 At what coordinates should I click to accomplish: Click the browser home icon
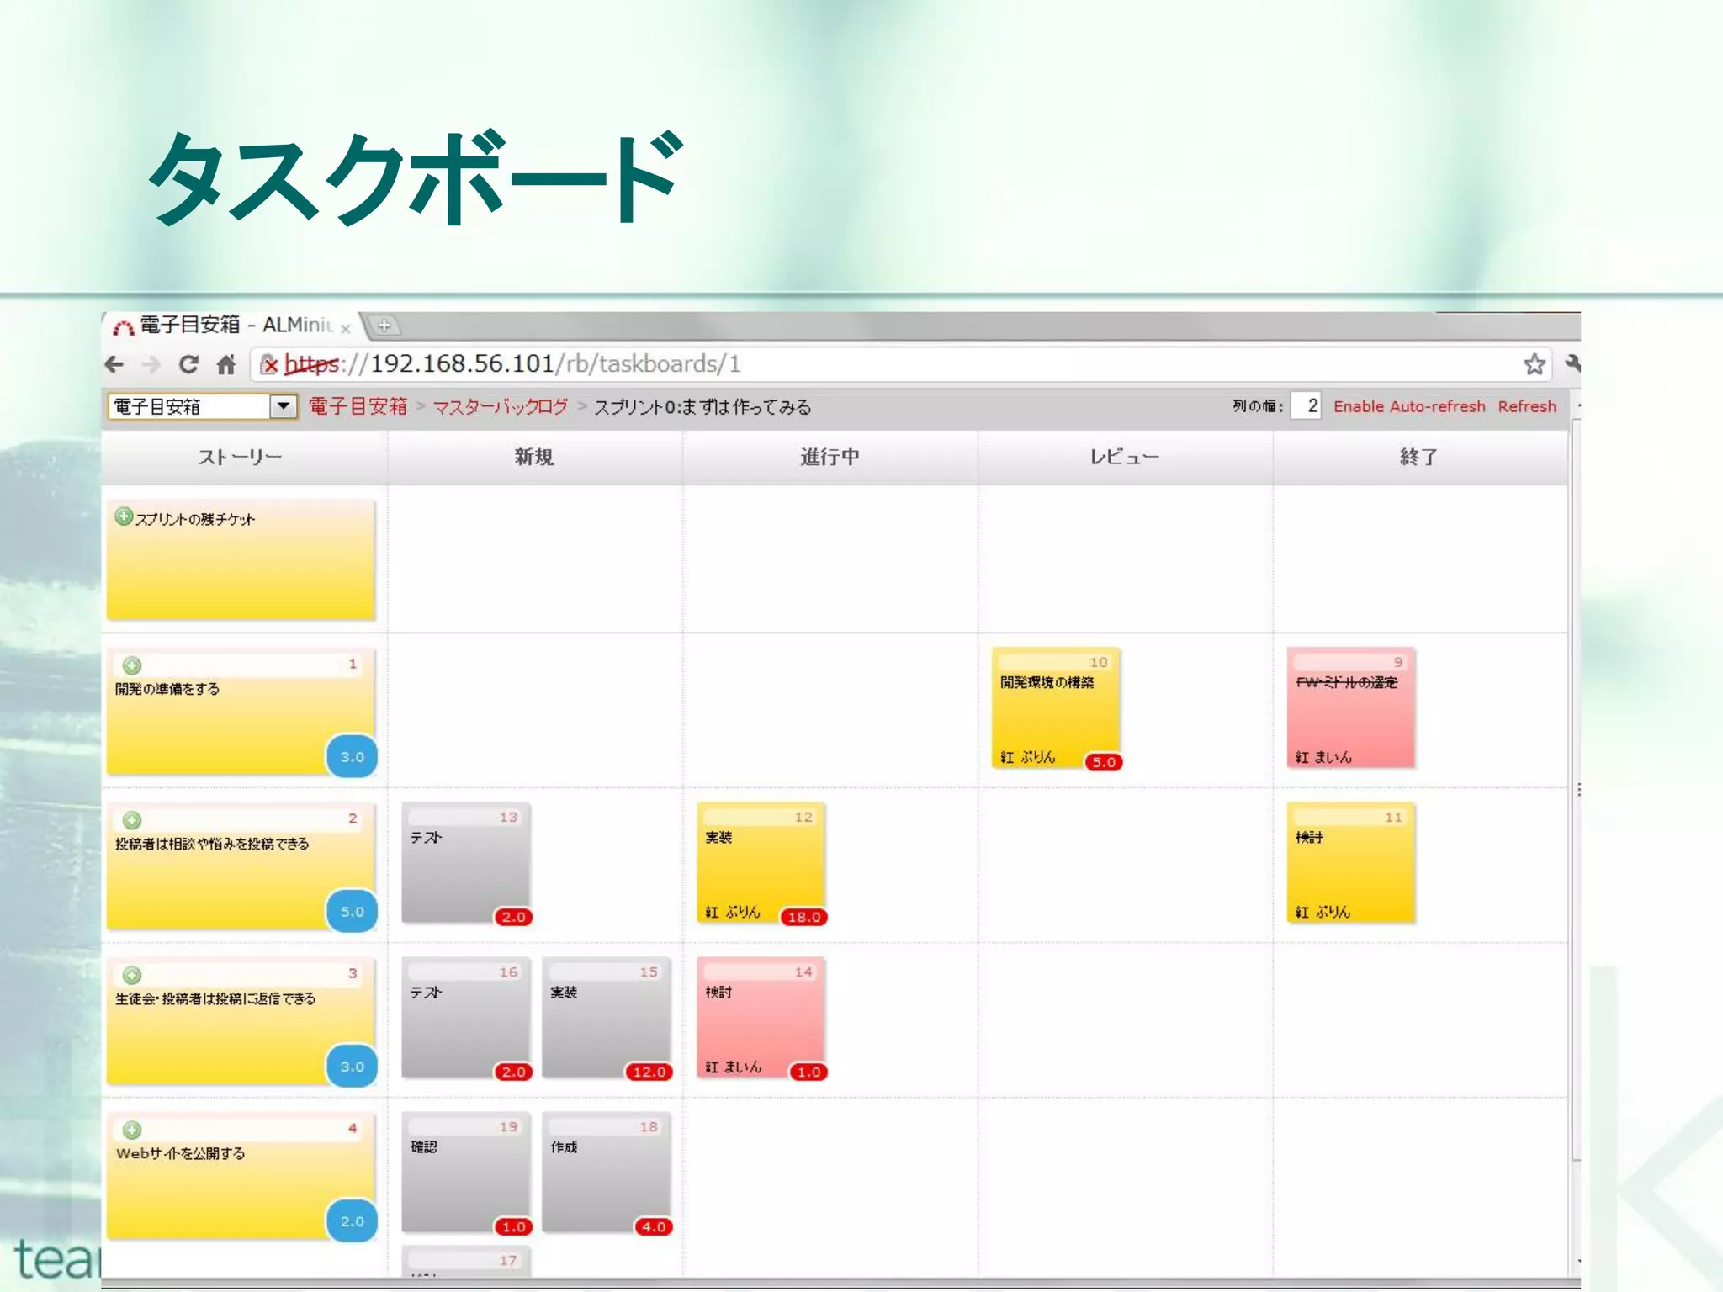pos(225,364)
